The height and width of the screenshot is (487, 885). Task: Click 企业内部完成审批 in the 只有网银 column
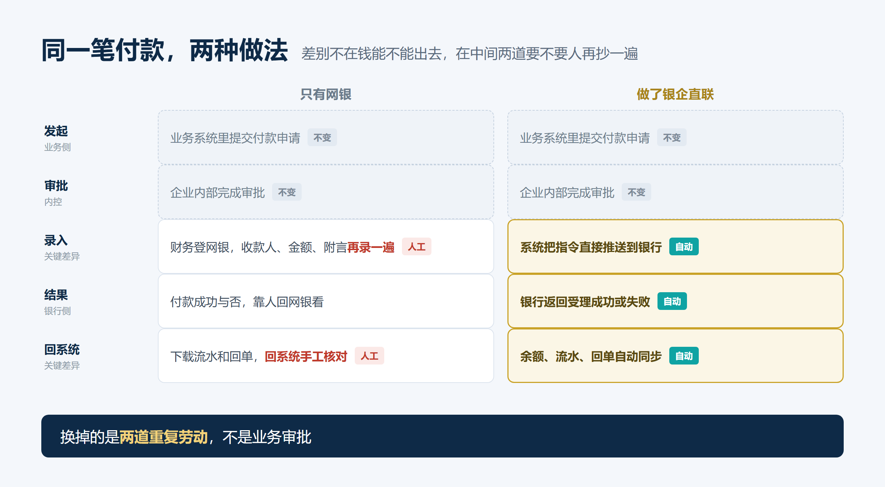click(x=218, y=192)
